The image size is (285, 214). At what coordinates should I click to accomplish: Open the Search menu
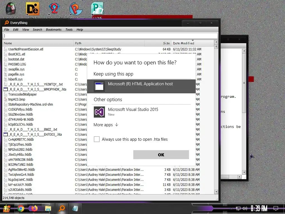[x=38, y=30]
